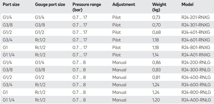Viewport: 214px width, 104px height.
Task: Select model R24-400-RNLG
Action: pyautogui.click(x=196, y=77)
